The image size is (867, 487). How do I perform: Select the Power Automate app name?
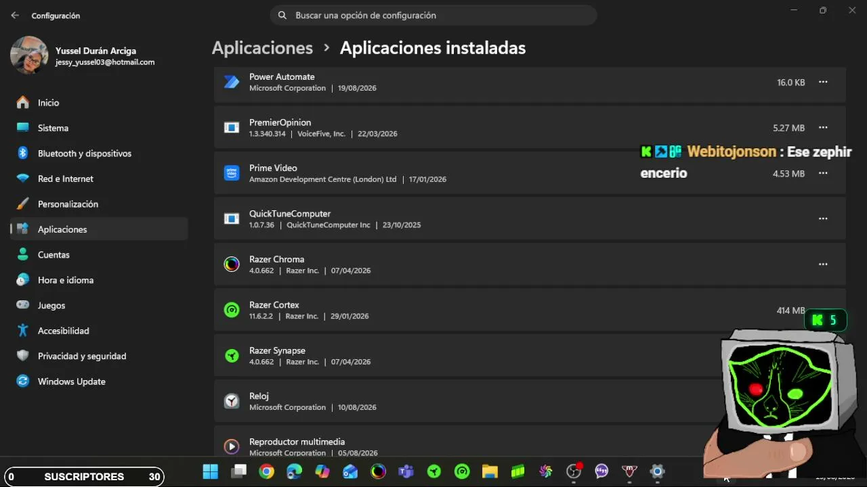coord(282,76)
